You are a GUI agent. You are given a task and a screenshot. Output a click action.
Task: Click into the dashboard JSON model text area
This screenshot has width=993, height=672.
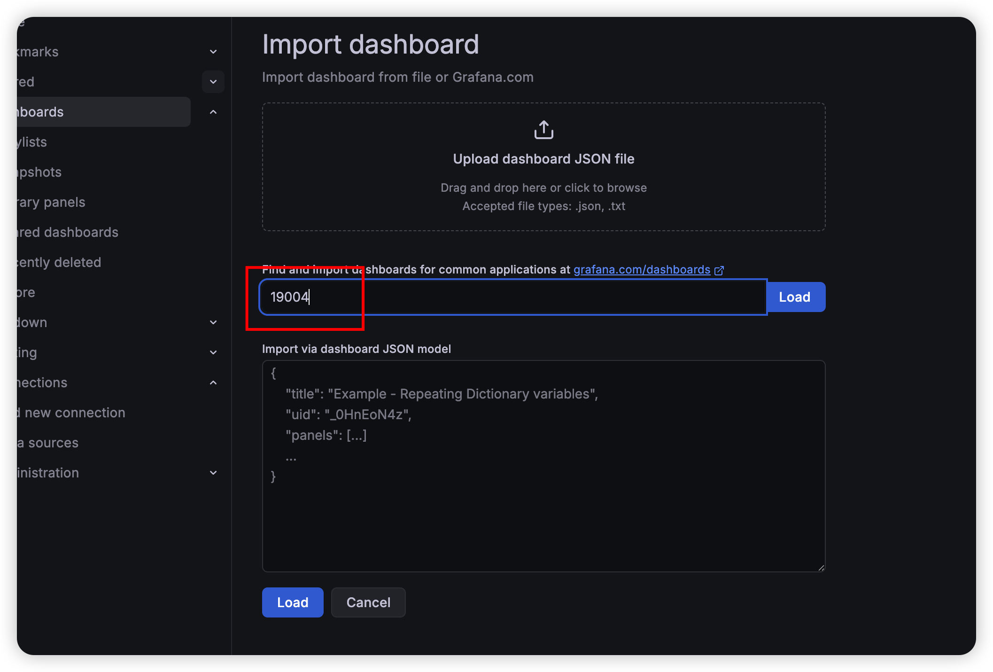pyautogui.click(x=543, y=466)
